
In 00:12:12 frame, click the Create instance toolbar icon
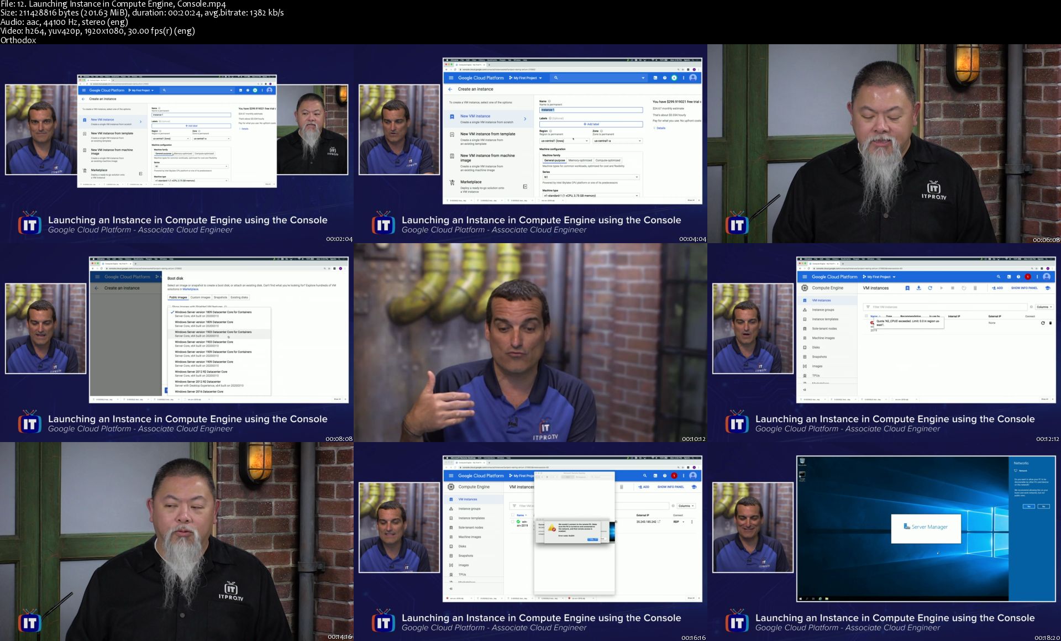(907, 288)
